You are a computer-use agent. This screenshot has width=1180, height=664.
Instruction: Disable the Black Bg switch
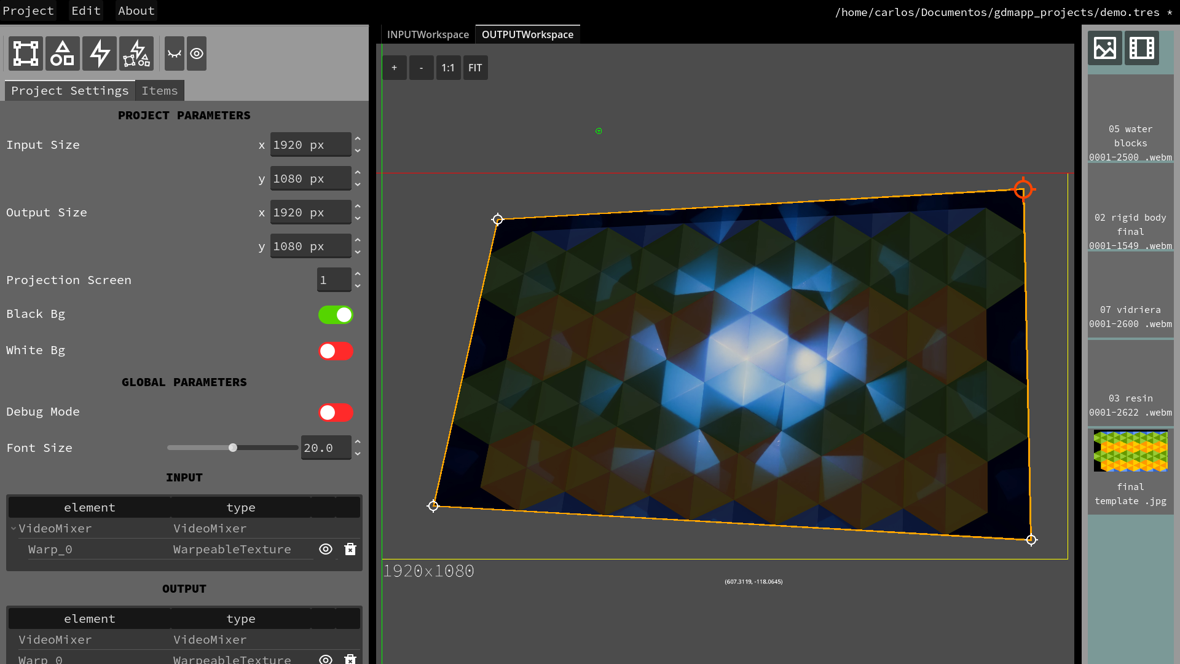[336, 315]
